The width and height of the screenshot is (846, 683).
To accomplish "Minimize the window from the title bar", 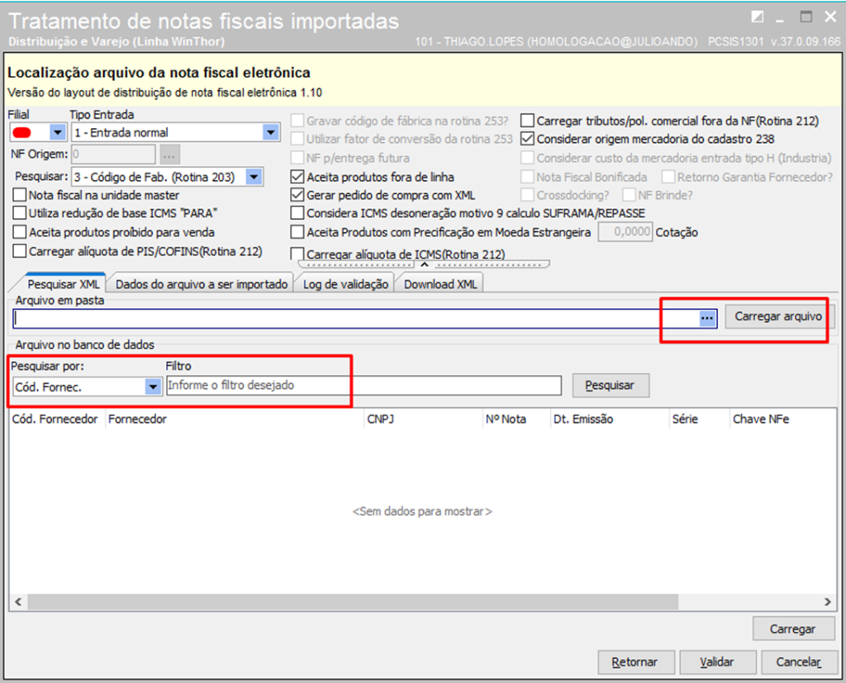I will click(x=780, y=20).
